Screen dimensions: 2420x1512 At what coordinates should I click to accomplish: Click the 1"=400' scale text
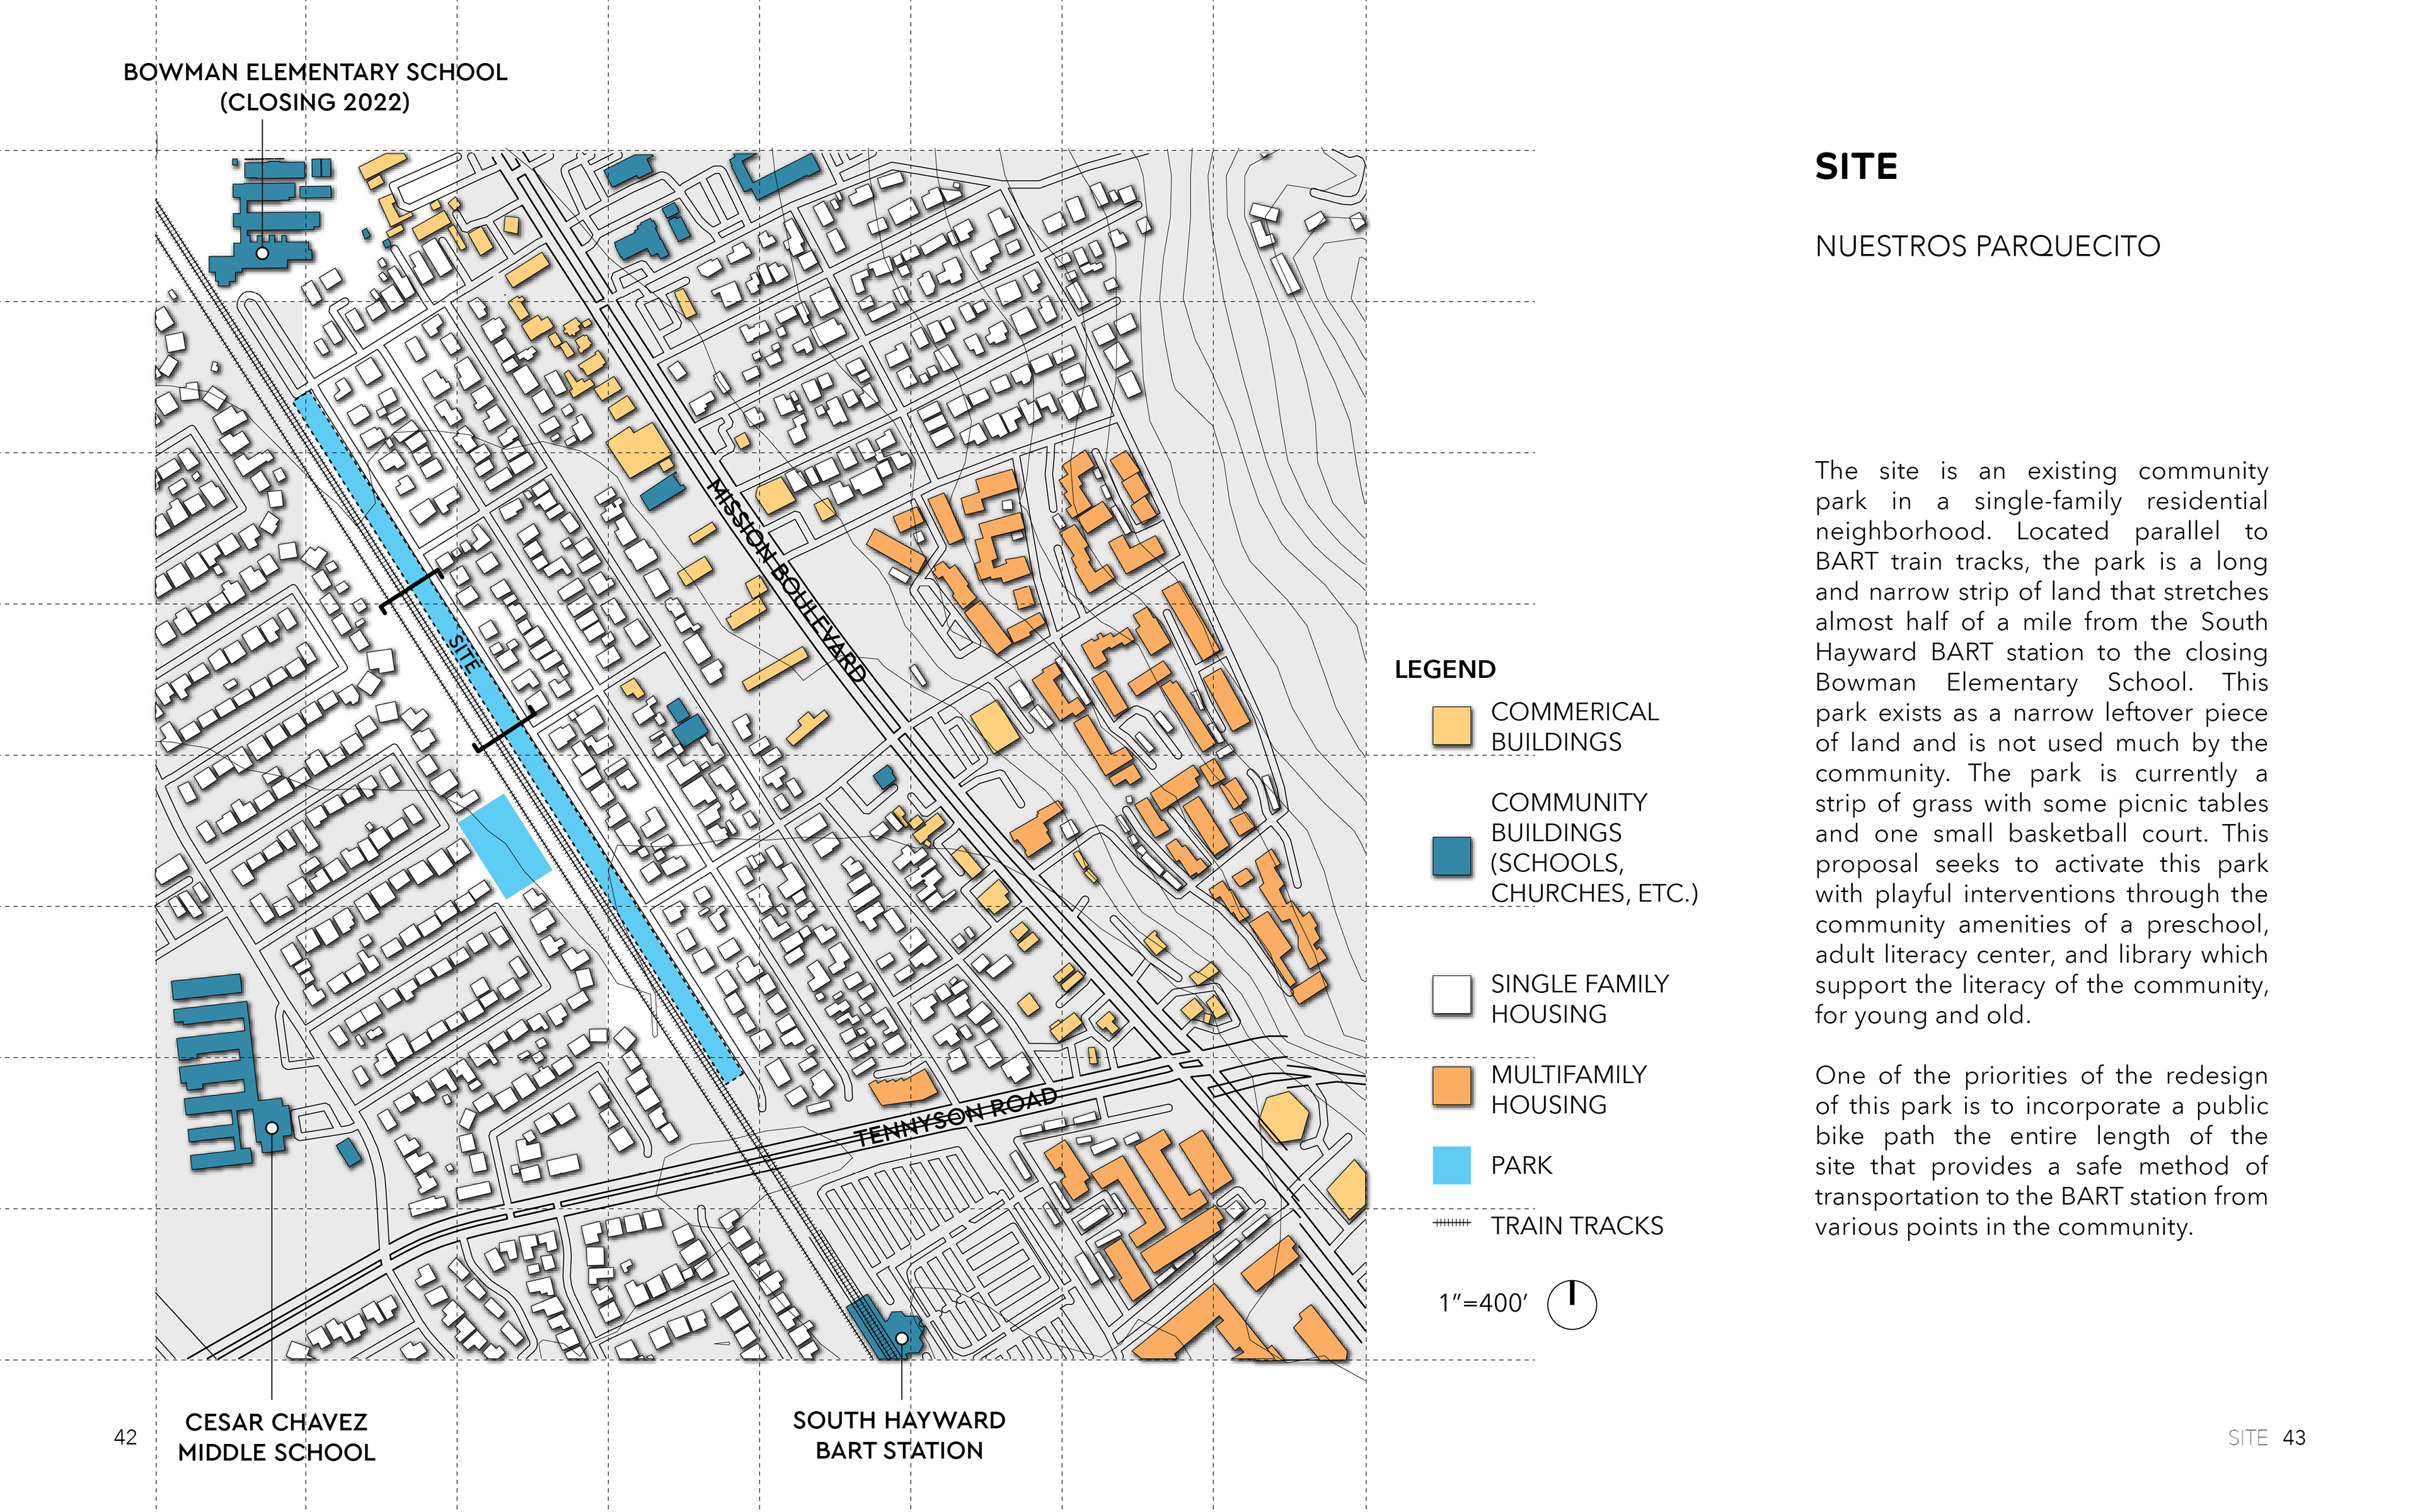pos(1483,1303)
